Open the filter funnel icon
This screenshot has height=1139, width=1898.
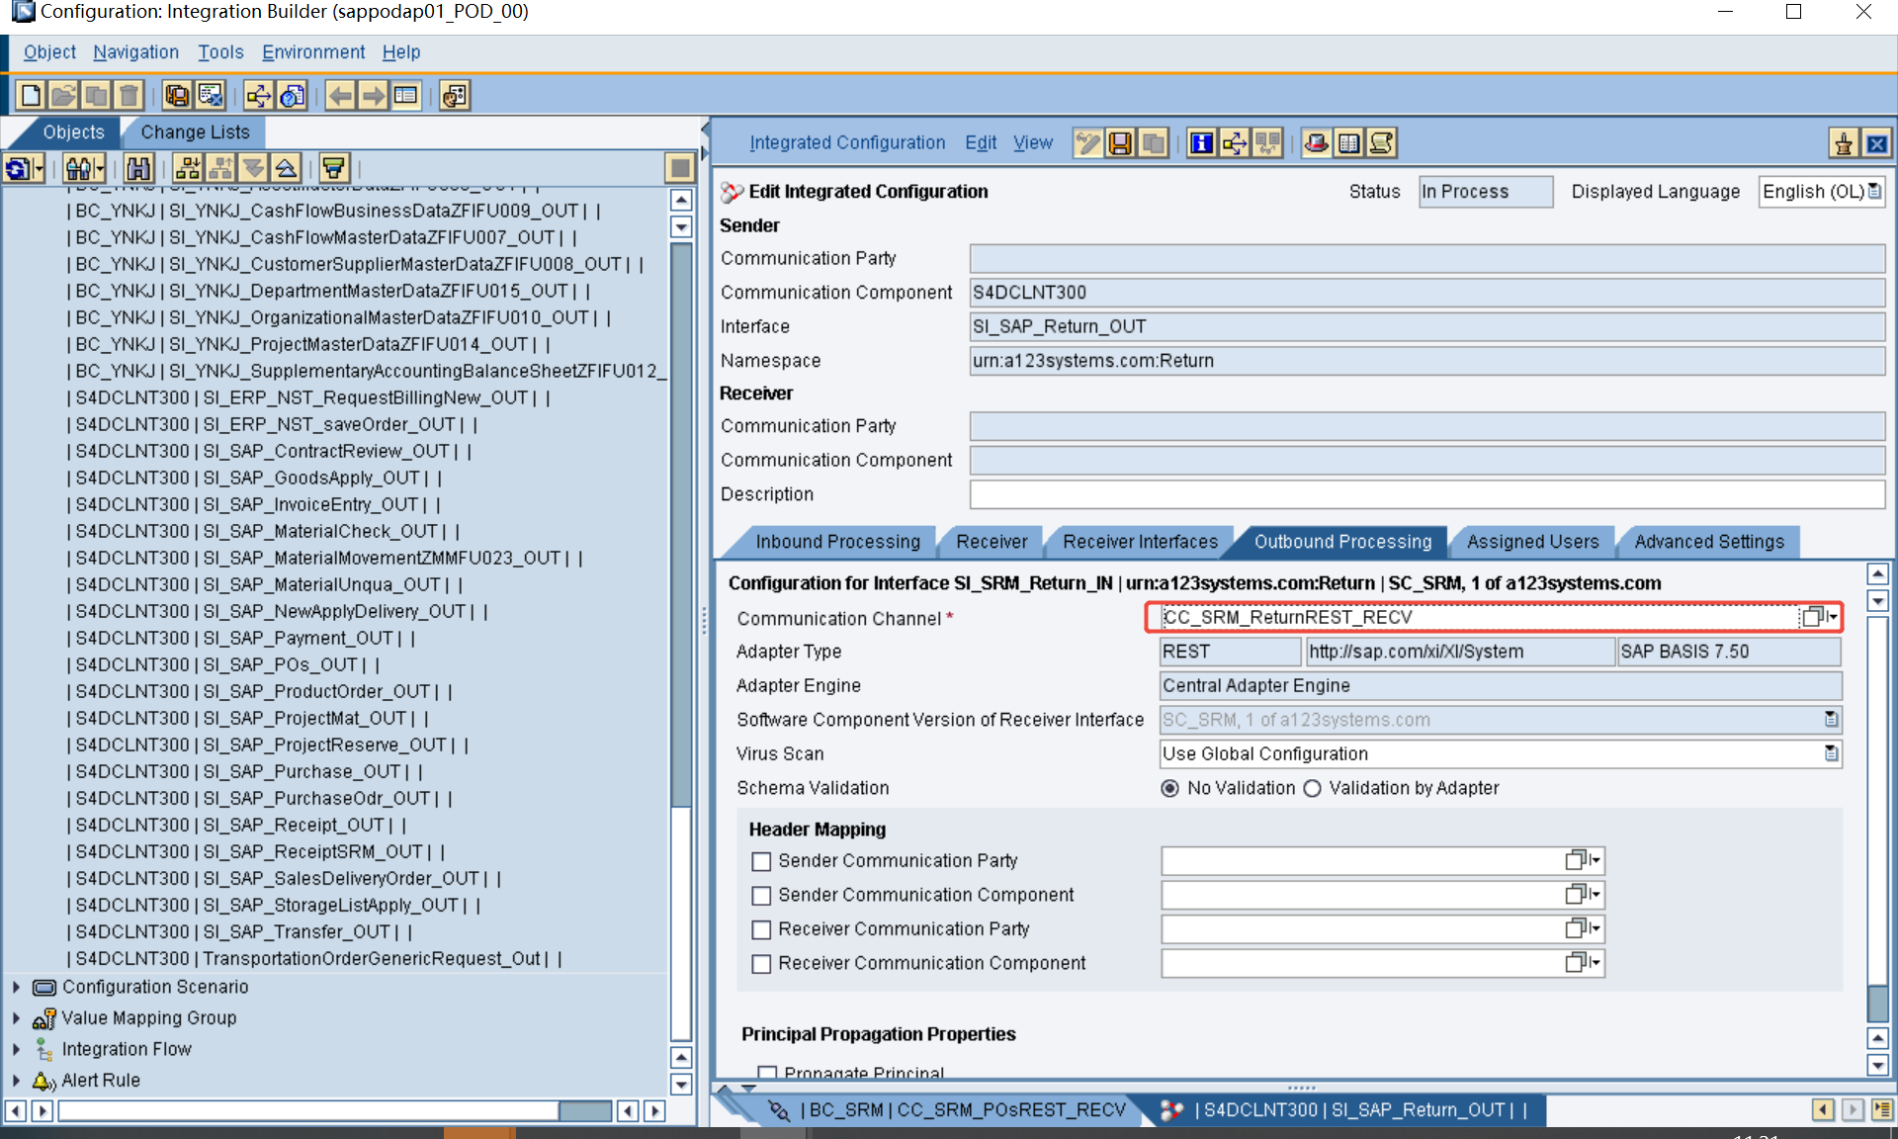tap(334, 168)
